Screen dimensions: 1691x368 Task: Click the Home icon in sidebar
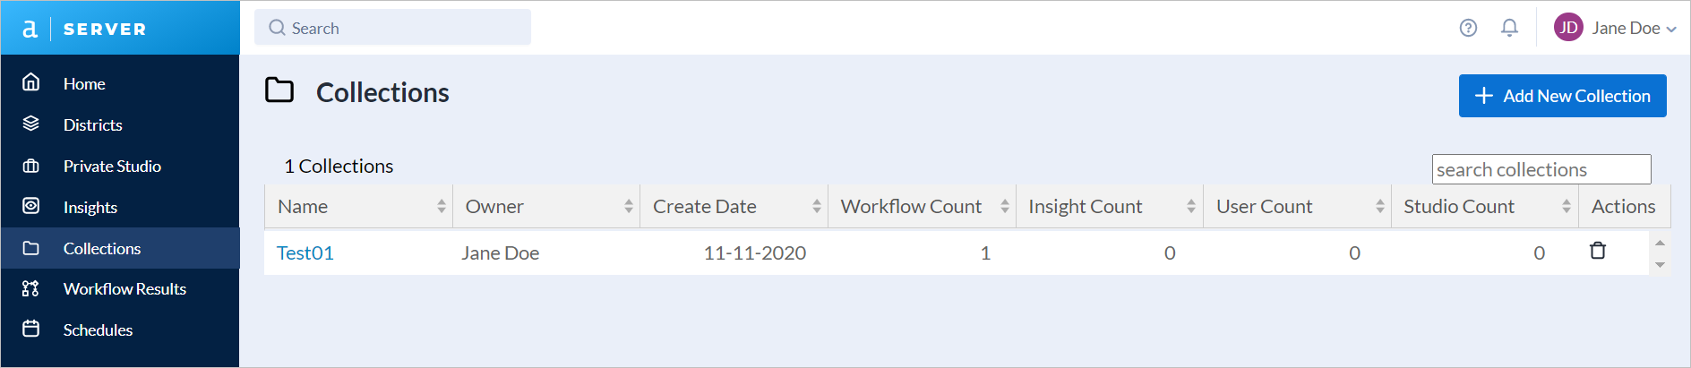click(x=31, y=82)
